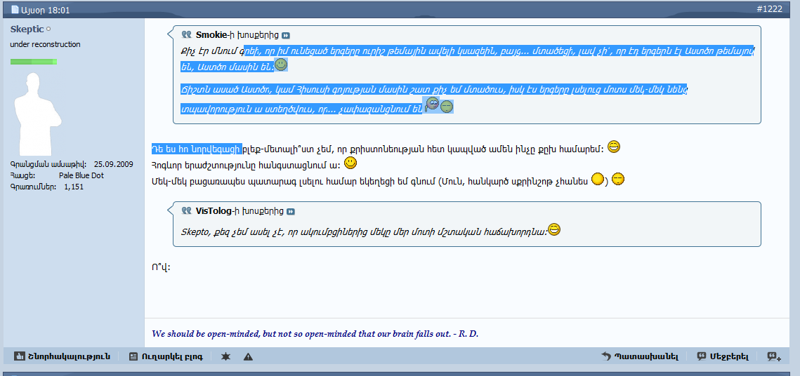
Task: View the quoted Smokie post arrow icon
Action: point(286,36)
